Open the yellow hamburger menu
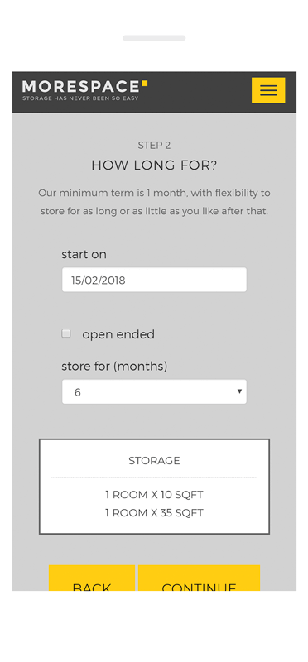Image resolution: width=308 pixels, height=662 pixels. (268, 90)
